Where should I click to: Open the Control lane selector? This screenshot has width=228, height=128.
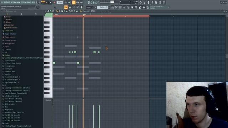(49, 100)
